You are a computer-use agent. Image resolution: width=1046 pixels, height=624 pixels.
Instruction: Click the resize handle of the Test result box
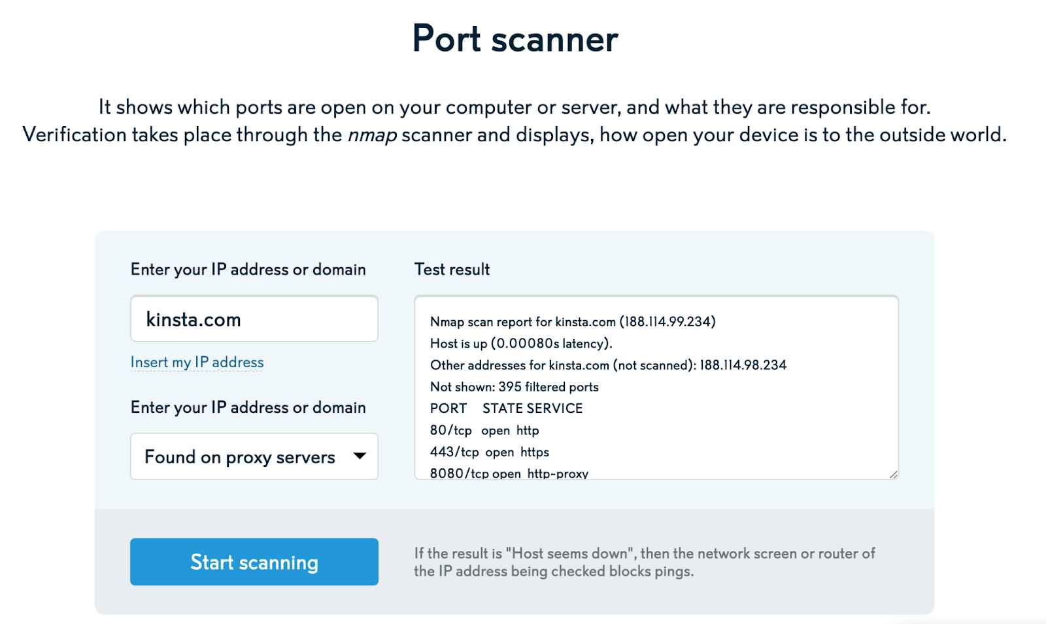[x=893, y=474]
